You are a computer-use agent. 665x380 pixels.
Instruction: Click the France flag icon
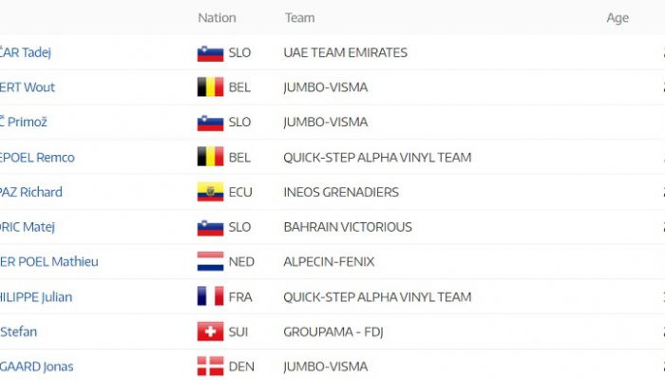(x=210, y=296)
